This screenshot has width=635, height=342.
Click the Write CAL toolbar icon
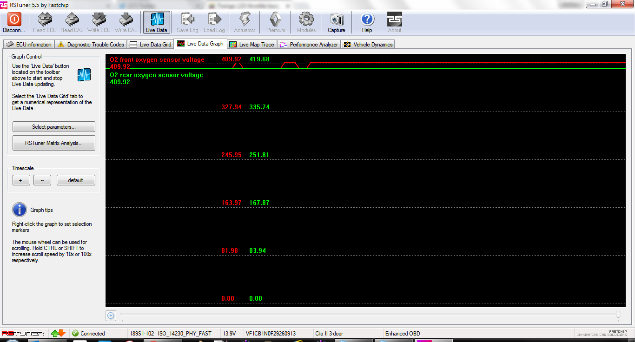pos(126,20)
